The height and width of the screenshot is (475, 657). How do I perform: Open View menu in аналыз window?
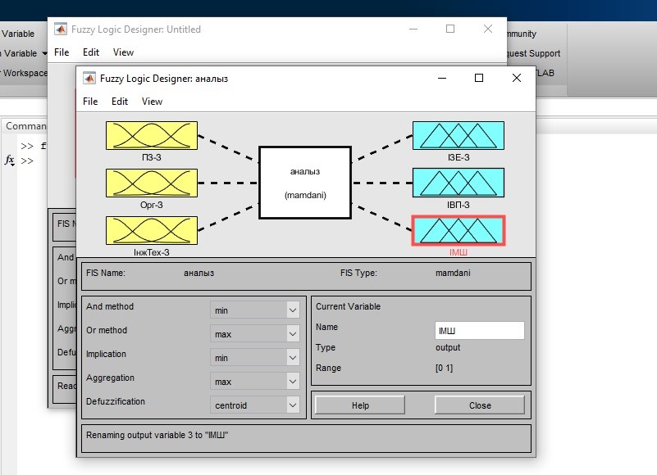coord(152,102)
